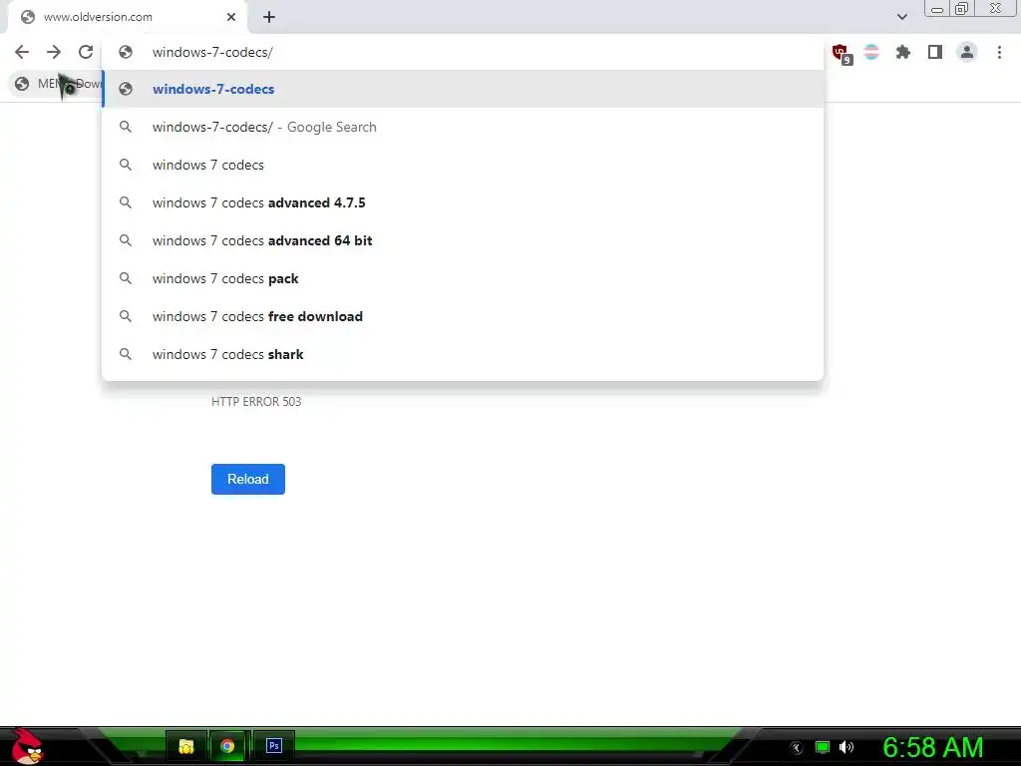1021x766 pixels.
Task: Choose the highlighted windows-7-codecs URL suggestion
Action: [x=463, y=89]
